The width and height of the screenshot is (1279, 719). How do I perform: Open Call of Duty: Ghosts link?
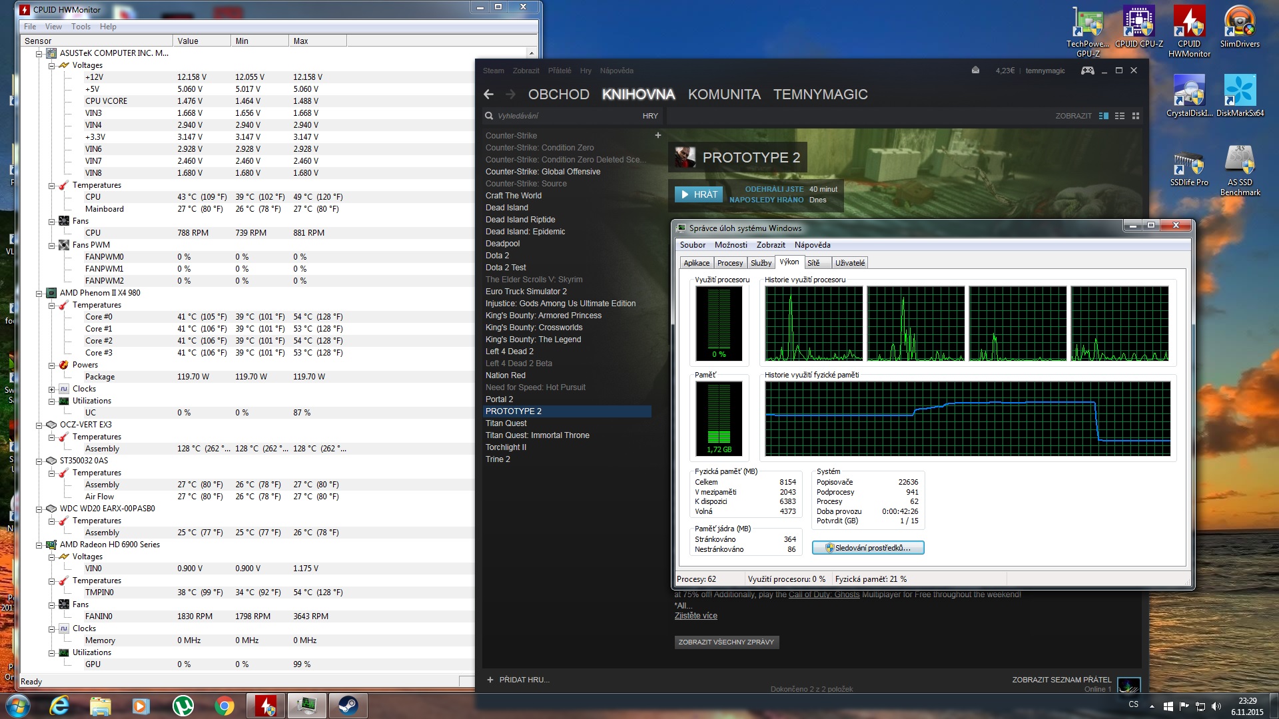tap(824, 595)
